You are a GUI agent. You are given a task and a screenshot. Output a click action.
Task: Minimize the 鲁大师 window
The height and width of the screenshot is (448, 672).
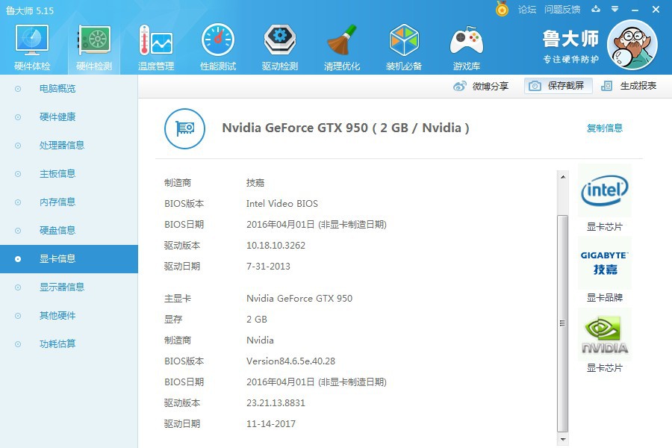pyautogui.click(x=635, y=10)
